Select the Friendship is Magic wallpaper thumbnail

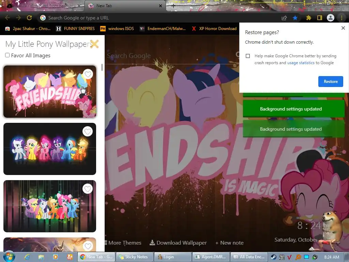point(50,91)
